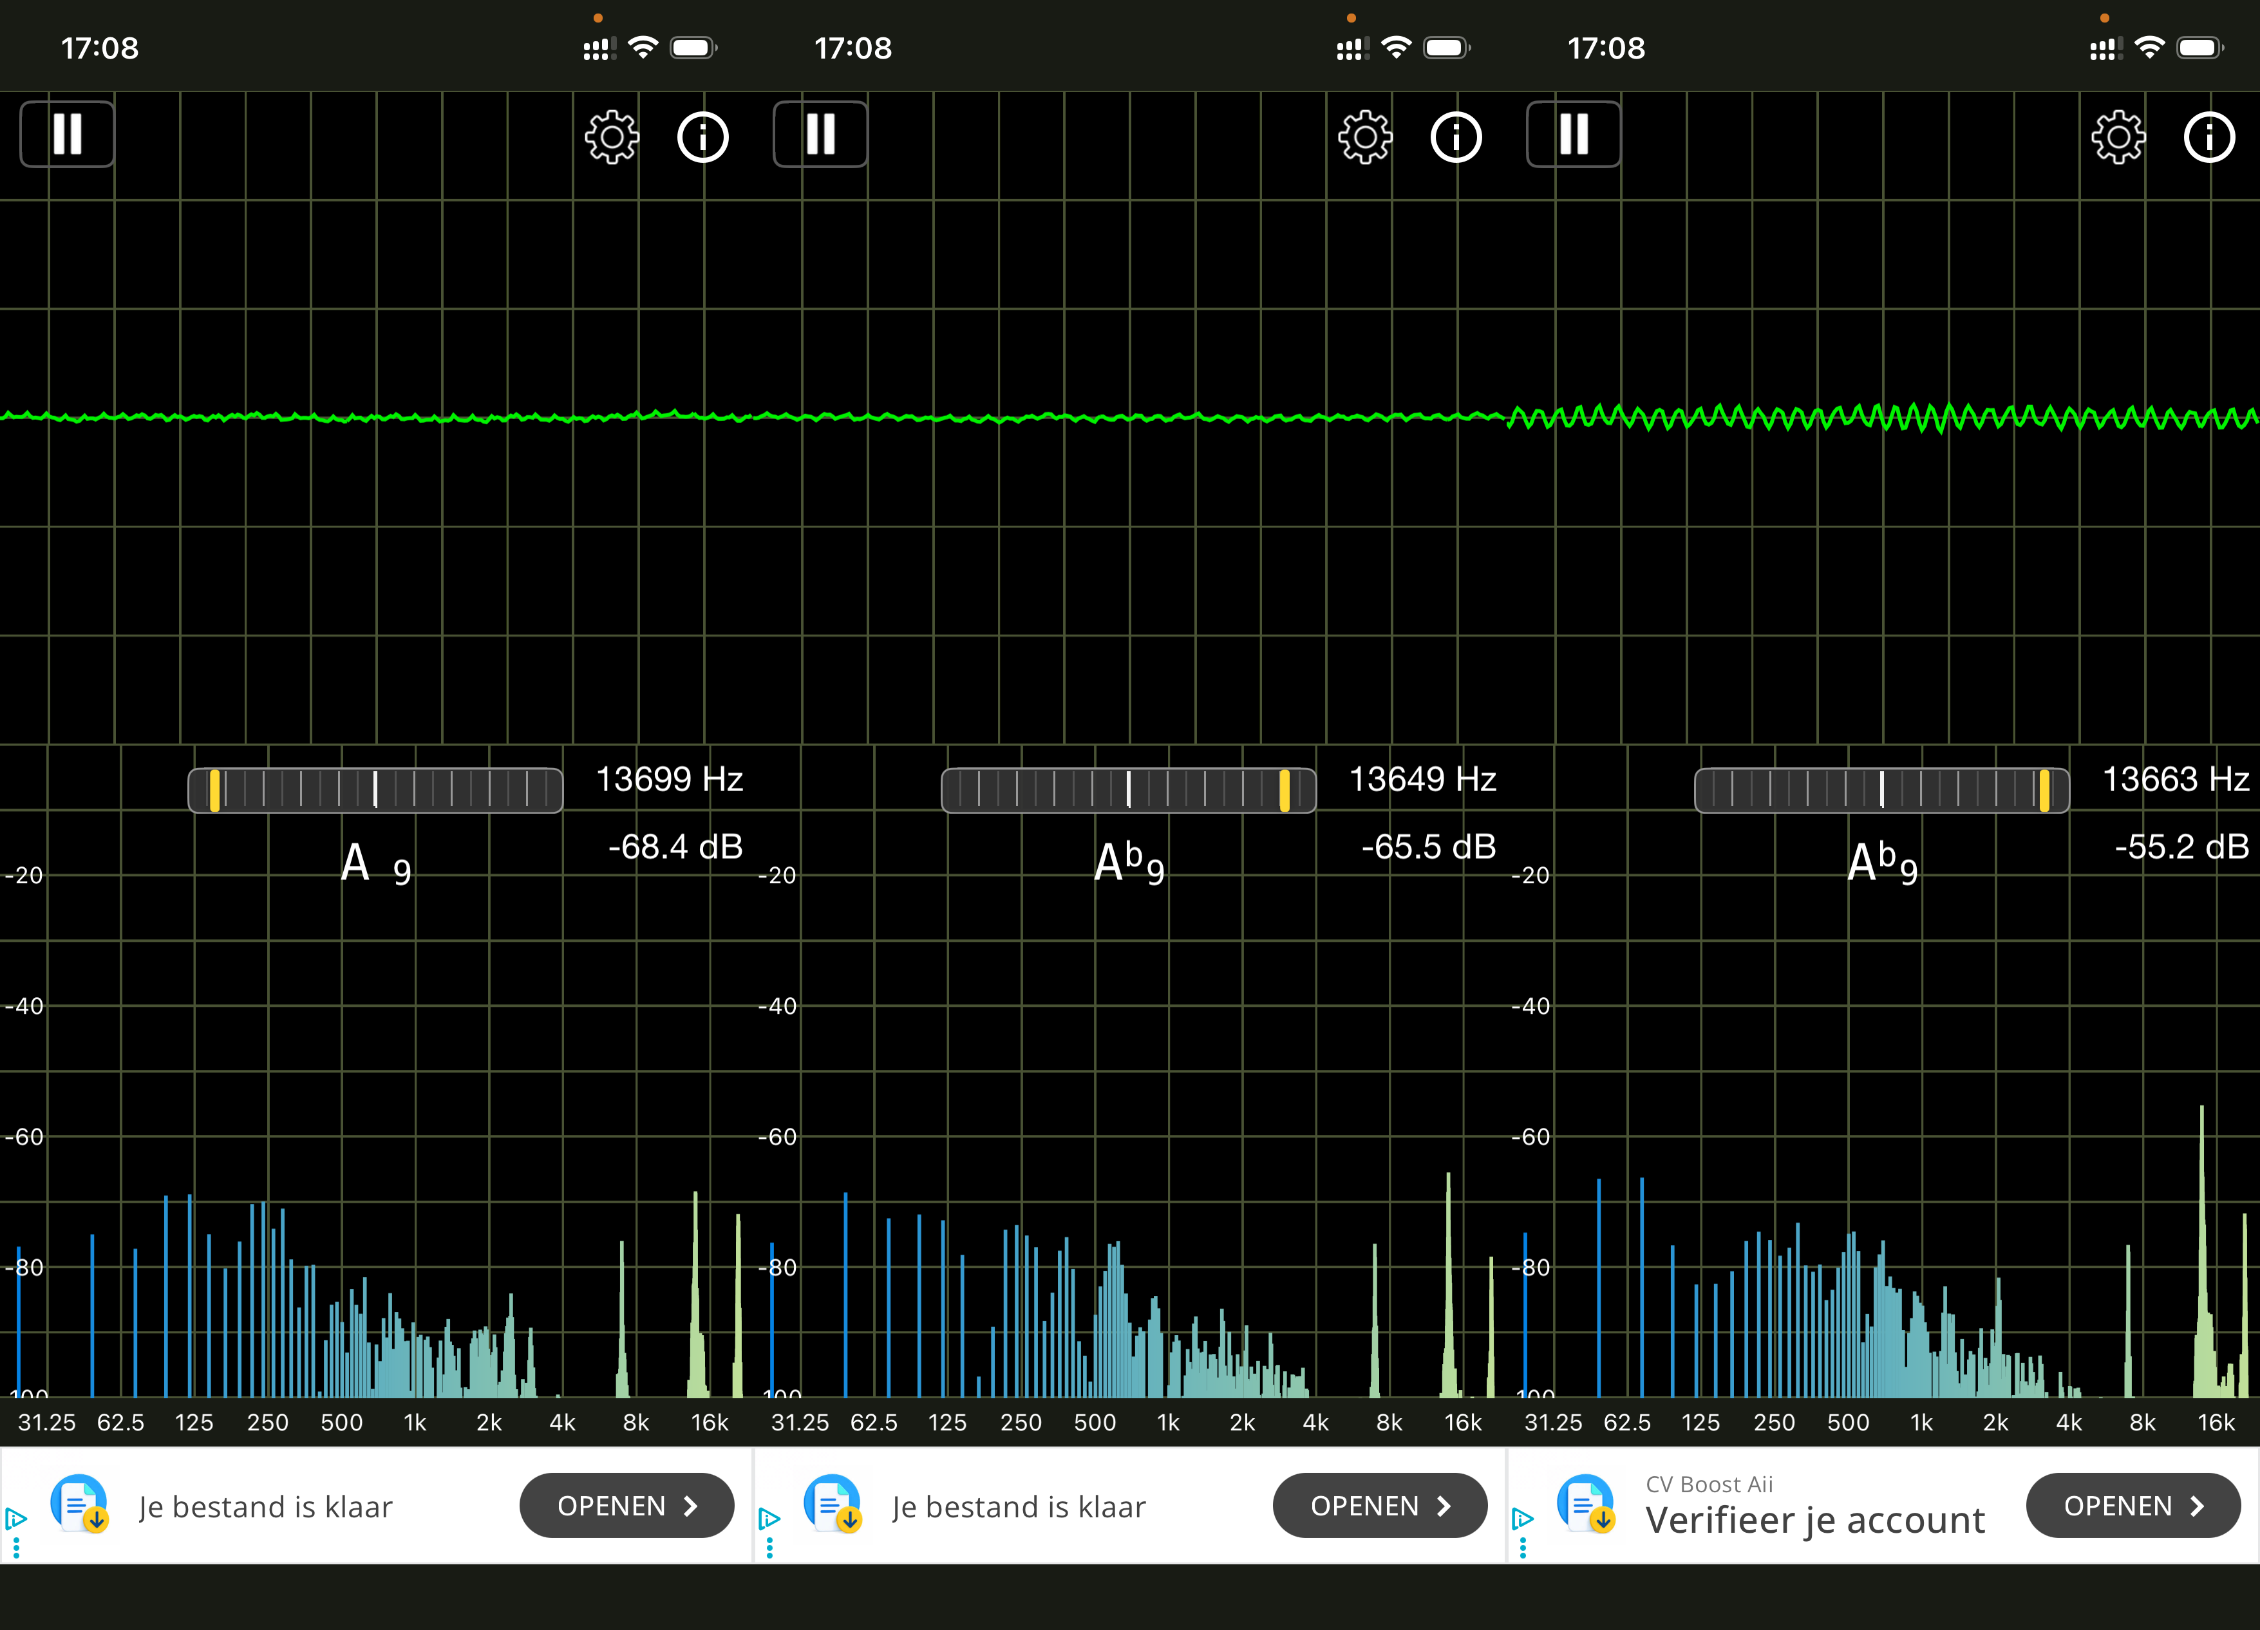Select the 13699 Hz frequency readout
Screen dimensions: 2260x1630
click(x=670, y=779)
